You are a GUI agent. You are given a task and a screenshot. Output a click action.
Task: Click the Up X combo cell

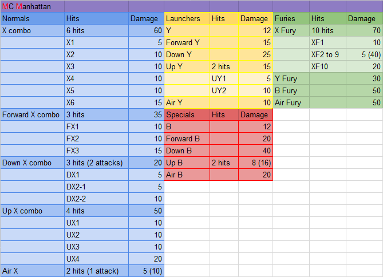click(x=33, y=211)
